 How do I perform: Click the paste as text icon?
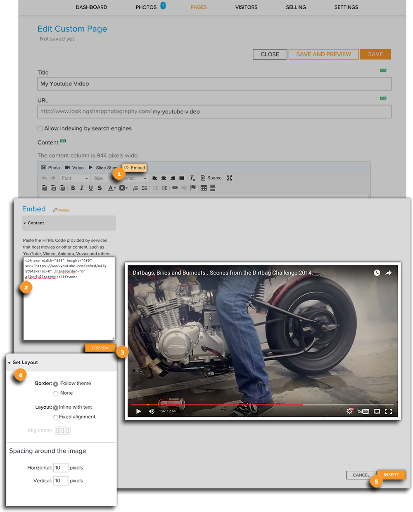click(53, 188)
